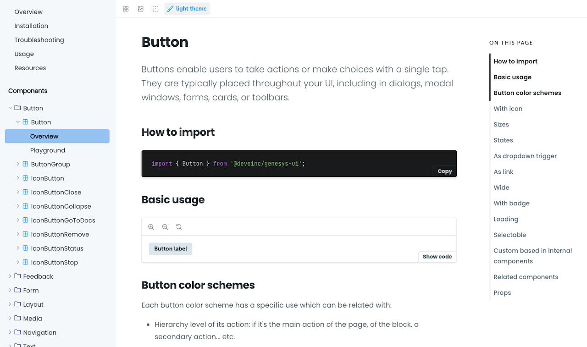
Task: Click the pencil icon on the theme switcher
Action: [171, 8]
